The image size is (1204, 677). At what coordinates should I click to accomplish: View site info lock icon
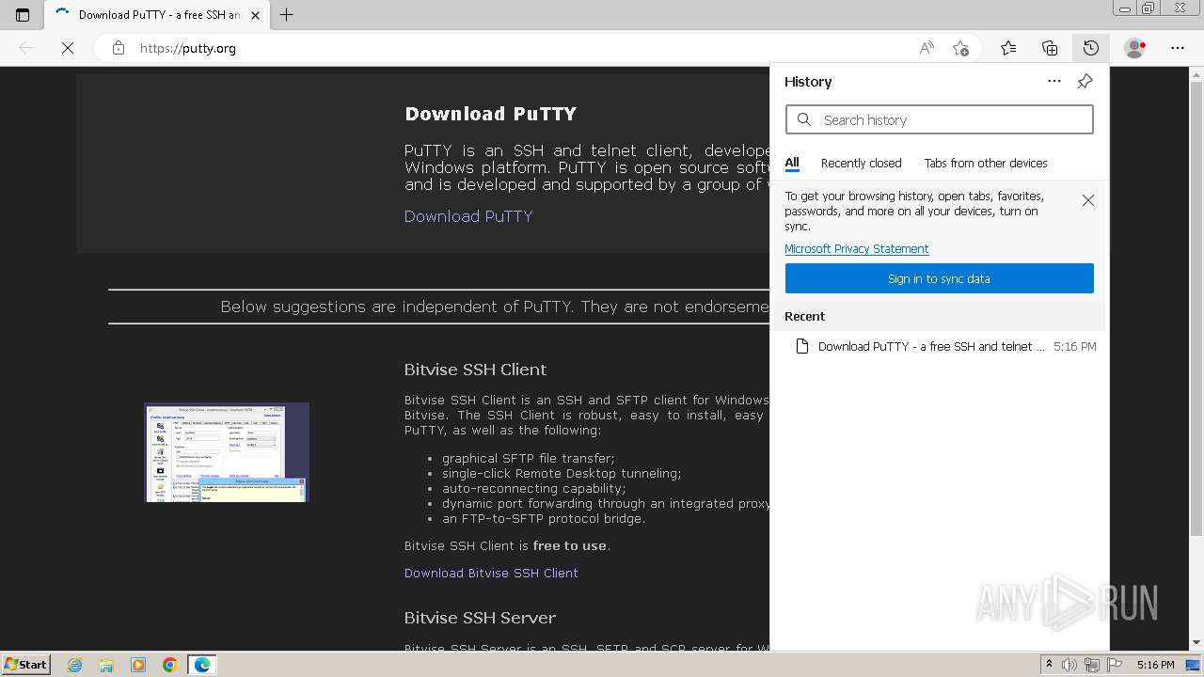tap(119, 48)
